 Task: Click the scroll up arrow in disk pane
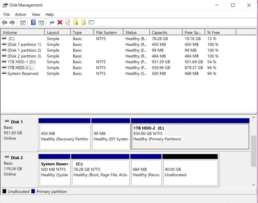(253, 118)
